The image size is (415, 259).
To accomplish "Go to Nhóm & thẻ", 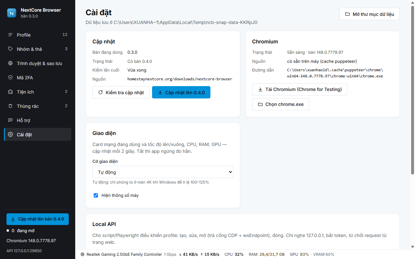I will tap(38, 49).
